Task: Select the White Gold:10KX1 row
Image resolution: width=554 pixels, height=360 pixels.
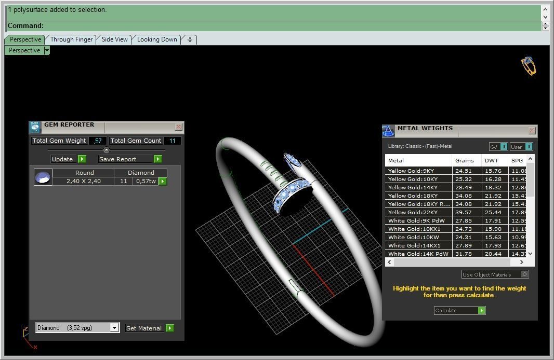Action: click(x=455, y=229)
